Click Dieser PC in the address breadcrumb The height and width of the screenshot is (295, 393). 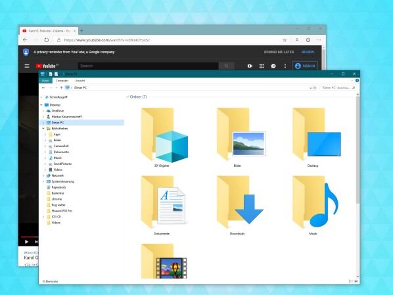click(80, 88)
